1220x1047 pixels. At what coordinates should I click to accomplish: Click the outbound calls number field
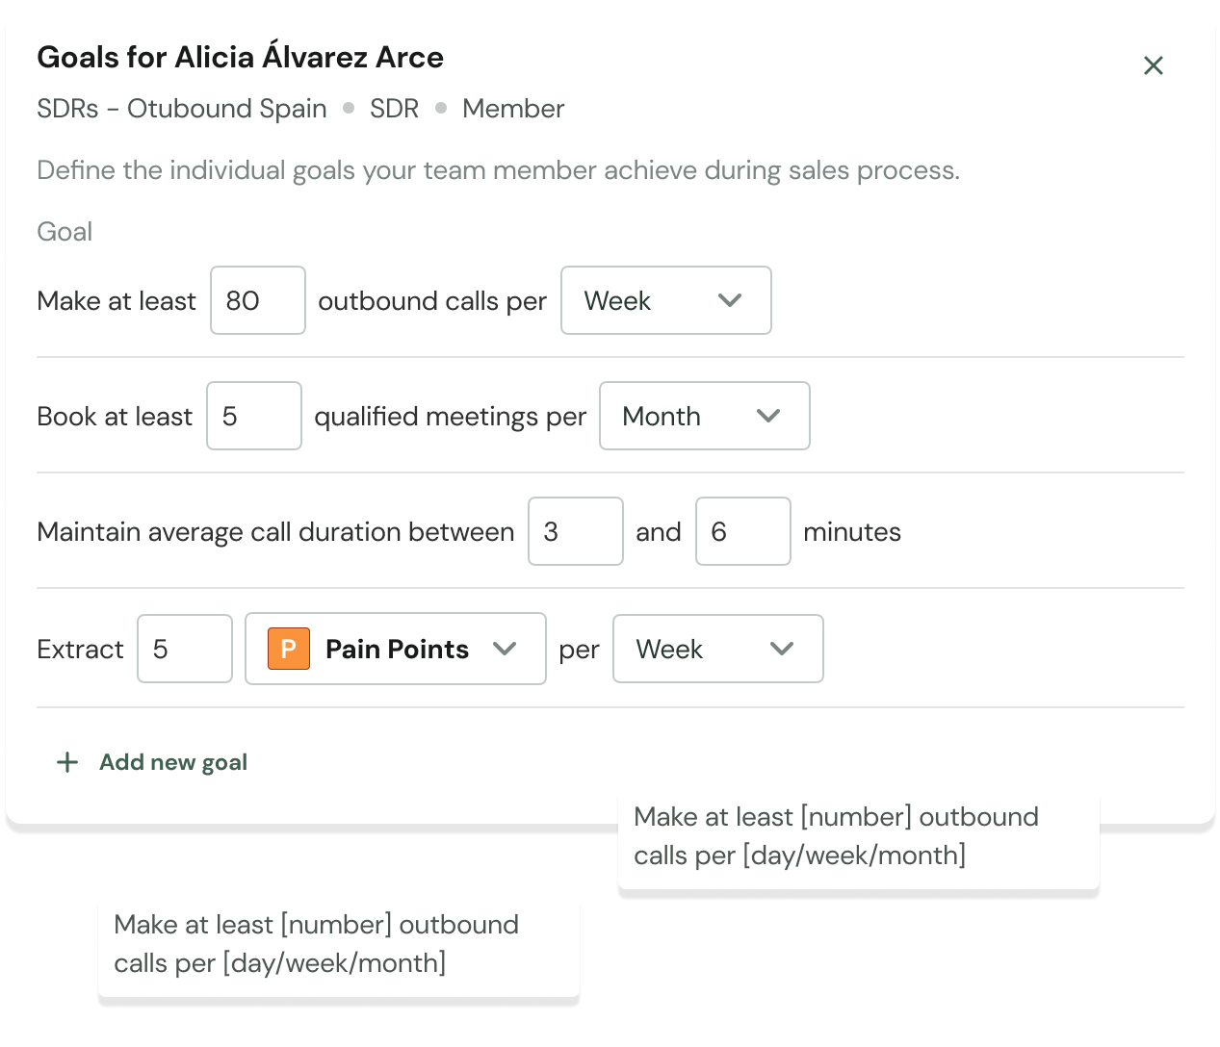click(x=257, y=300)
